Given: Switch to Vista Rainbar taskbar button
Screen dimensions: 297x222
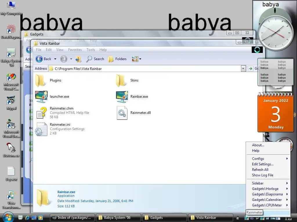Looking at the screenshot, I should (x=211, y=218).
